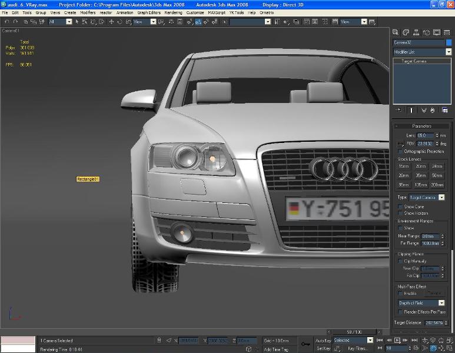
Task: Enable the Orthographic Projection checkbox
Action: (x=401, y=151)
